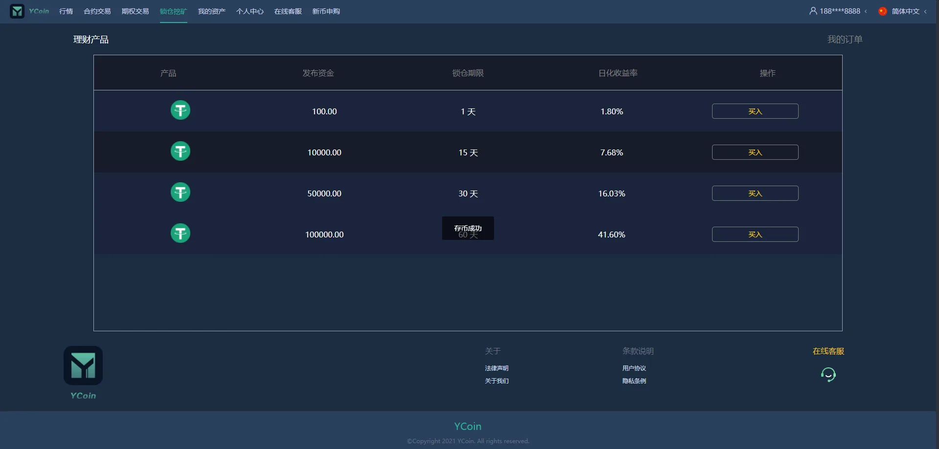939x449 pixels.
Task: Open the 用户协议 footer link
Action: click(634, 368)
